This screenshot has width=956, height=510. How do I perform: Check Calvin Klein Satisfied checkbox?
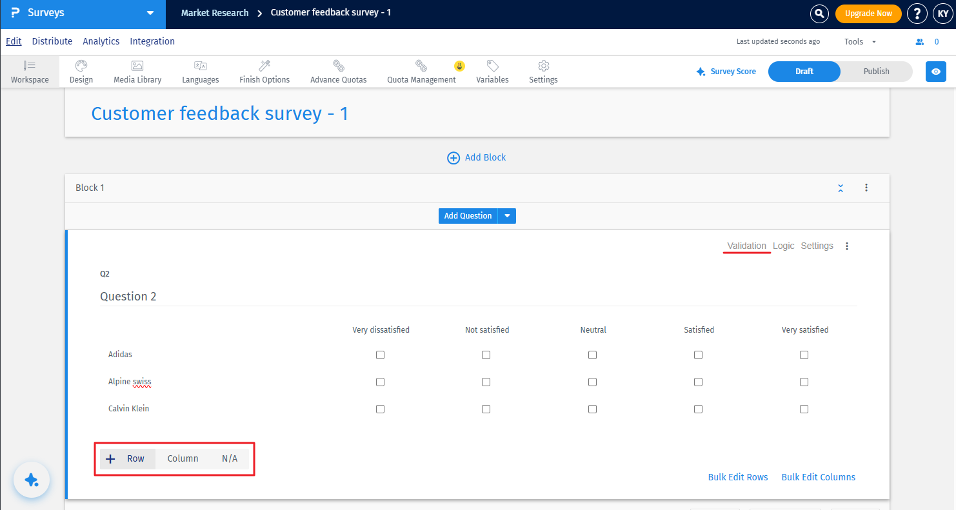(698, 409)
